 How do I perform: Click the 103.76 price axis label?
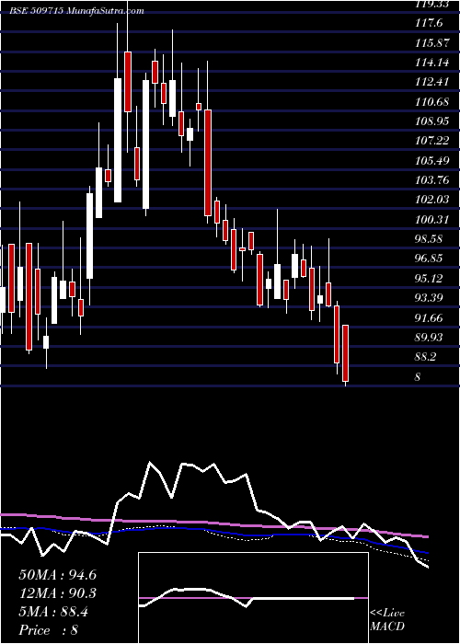click(431, 180)
